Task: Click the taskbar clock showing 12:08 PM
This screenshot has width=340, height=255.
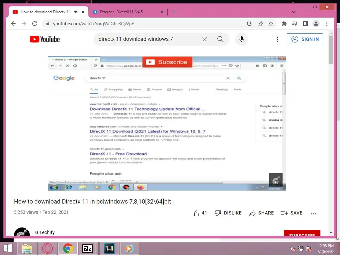Action: coord(326,249)
